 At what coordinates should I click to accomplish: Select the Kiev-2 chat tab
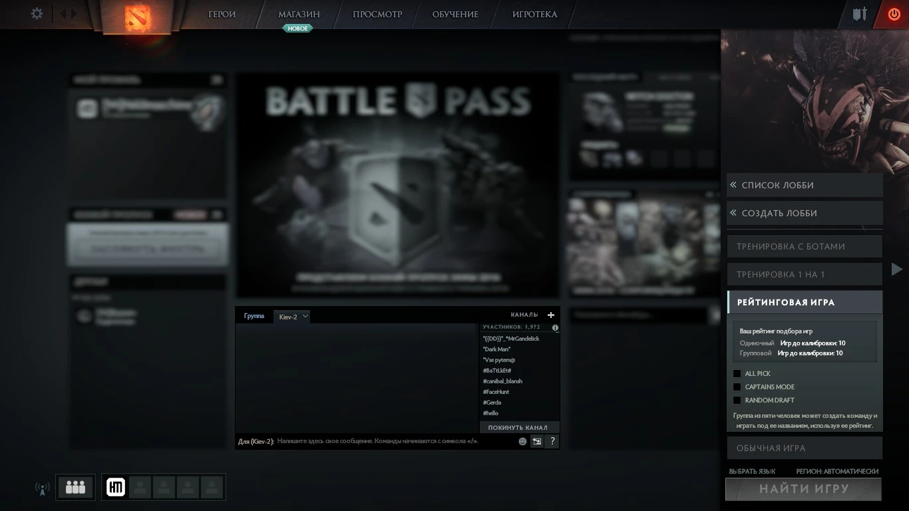292,316
